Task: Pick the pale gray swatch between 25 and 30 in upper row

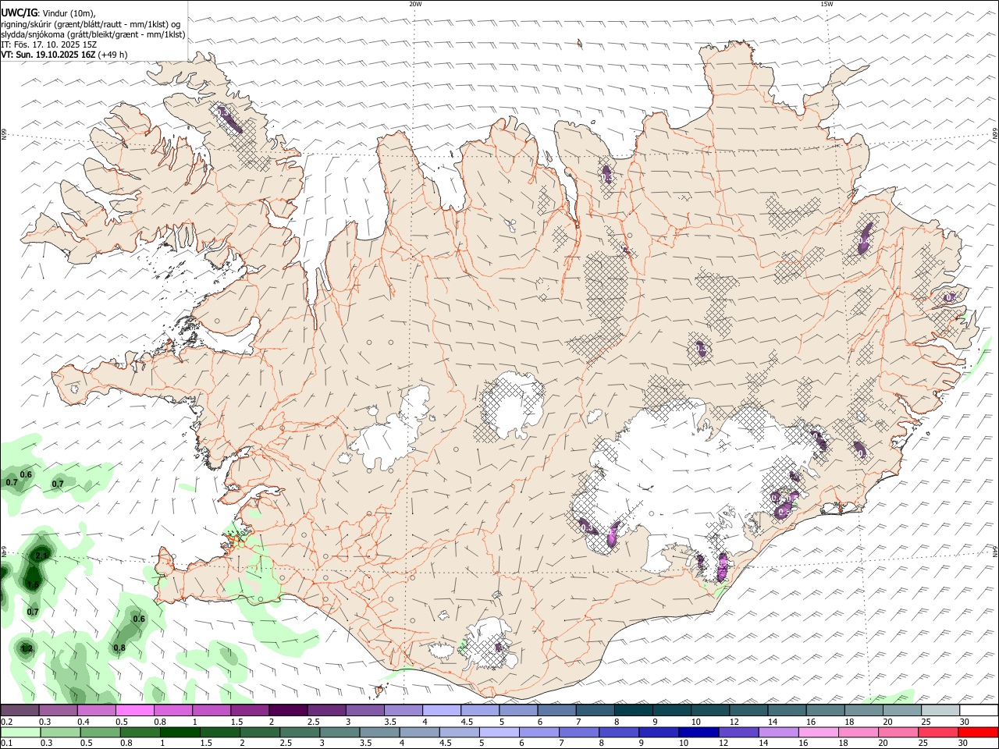Action: (x=940, y=710)
